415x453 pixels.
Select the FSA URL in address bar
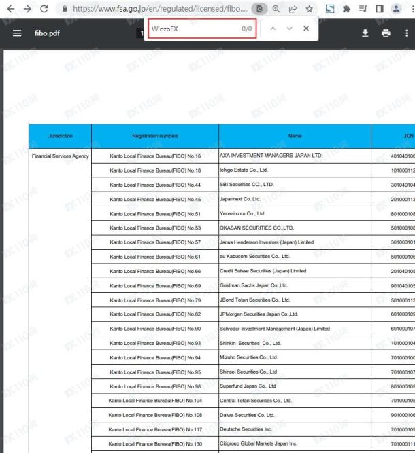pos(160,9)
